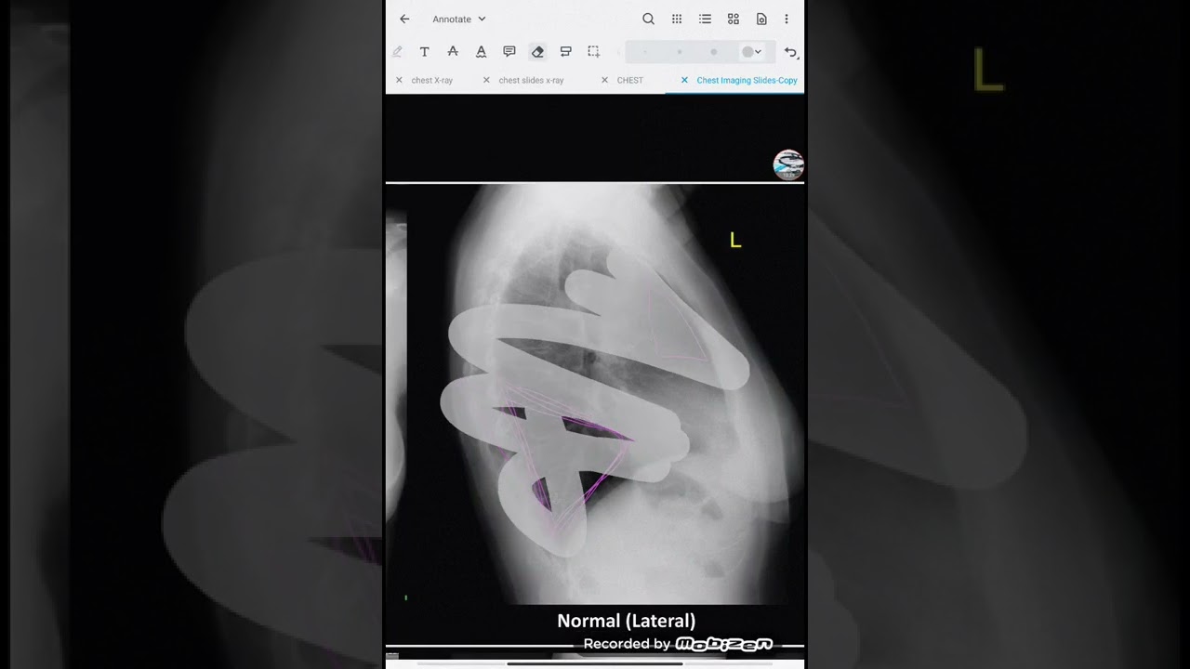Click the 'Normal (Lateral)' caption text
Viewport: 1190px width, 669px height.
click(x=627, y=621)
